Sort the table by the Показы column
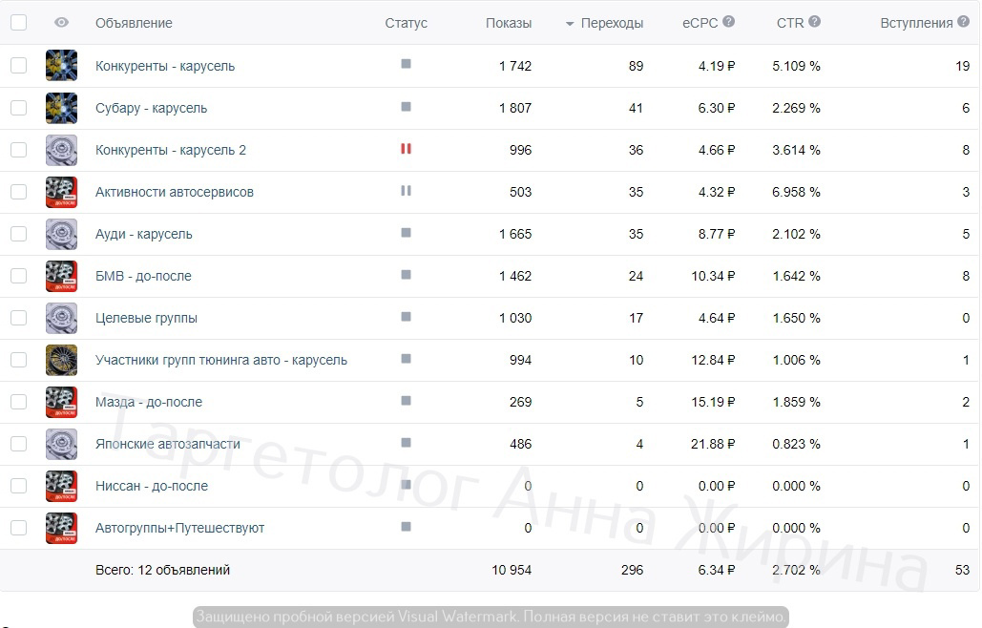The width and height of the screenshot is (982, 628). click(x=509, y=23)
